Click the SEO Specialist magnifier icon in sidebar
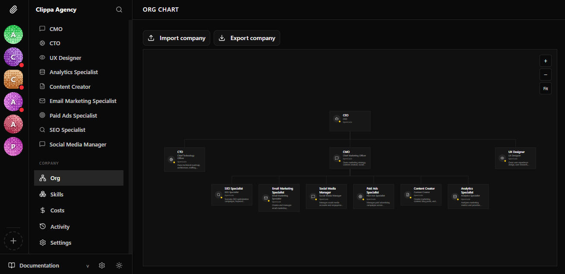Image resolution: width=565 pixels, height=274 pixels. (42, 130)
